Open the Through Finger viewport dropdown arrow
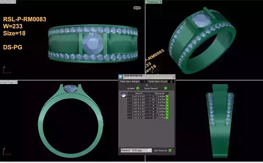263x163 pixels. (x=16, y=82)
